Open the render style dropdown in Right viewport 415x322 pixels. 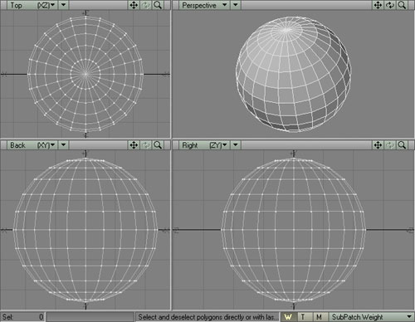[236, 145]
